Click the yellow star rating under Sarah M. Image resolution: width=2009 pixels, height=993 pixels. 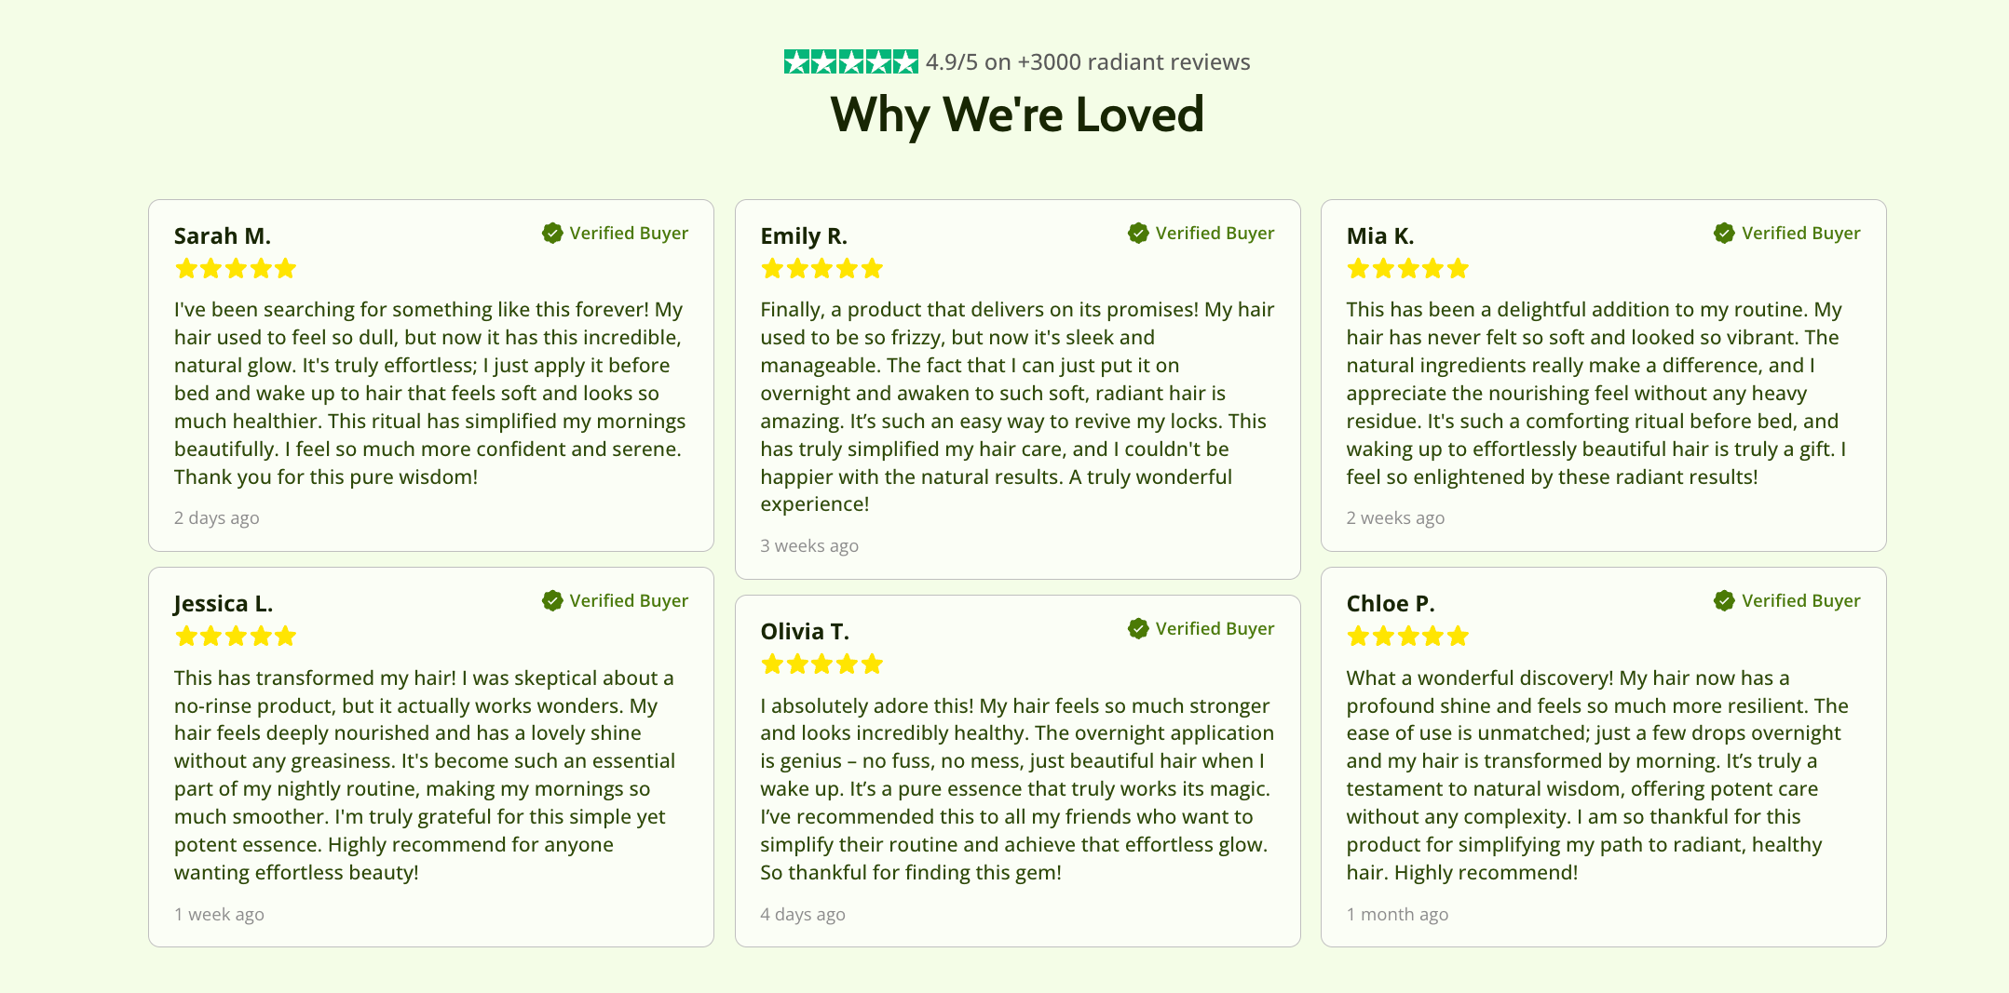(x=235, y=269)
